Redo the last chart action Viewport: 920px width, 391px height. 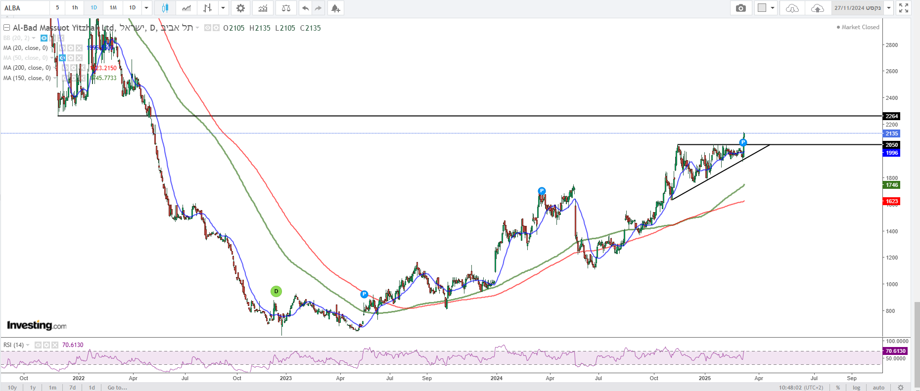point(319,8)
